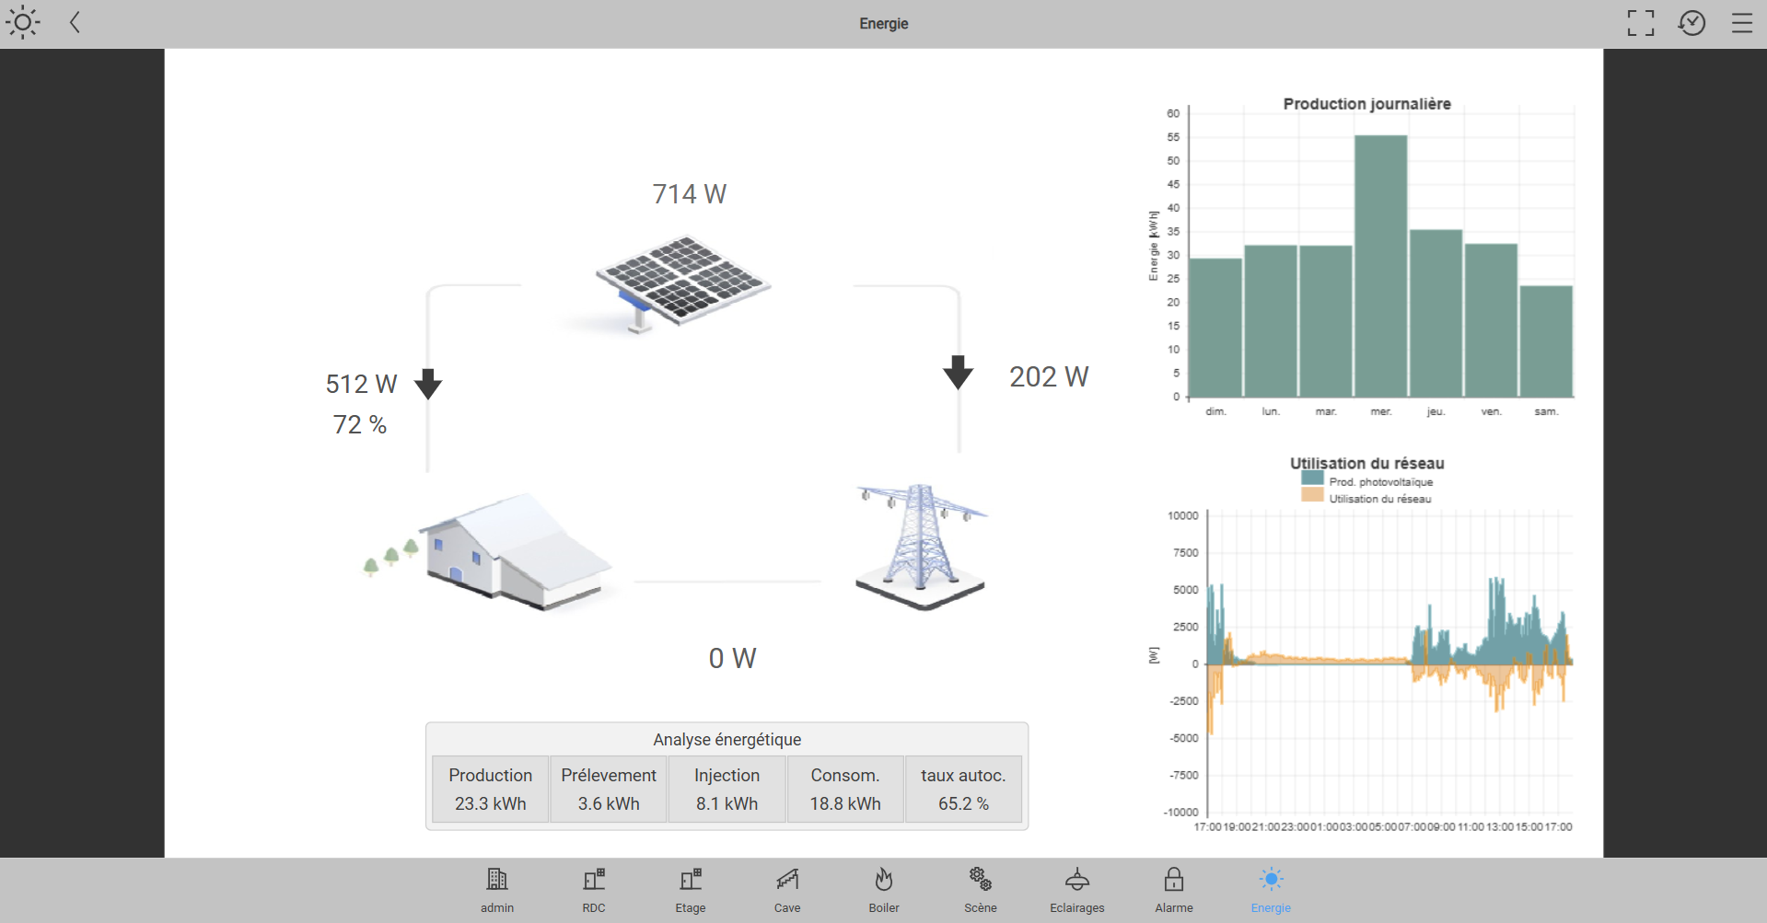Open the admin building tab
Viewport: 1767px width, 923px height.
tap(497, 890)
